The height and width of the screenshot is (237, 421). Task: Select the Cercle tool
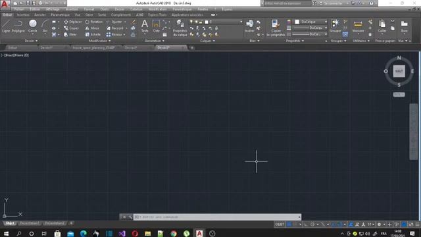tap(33, 26)
